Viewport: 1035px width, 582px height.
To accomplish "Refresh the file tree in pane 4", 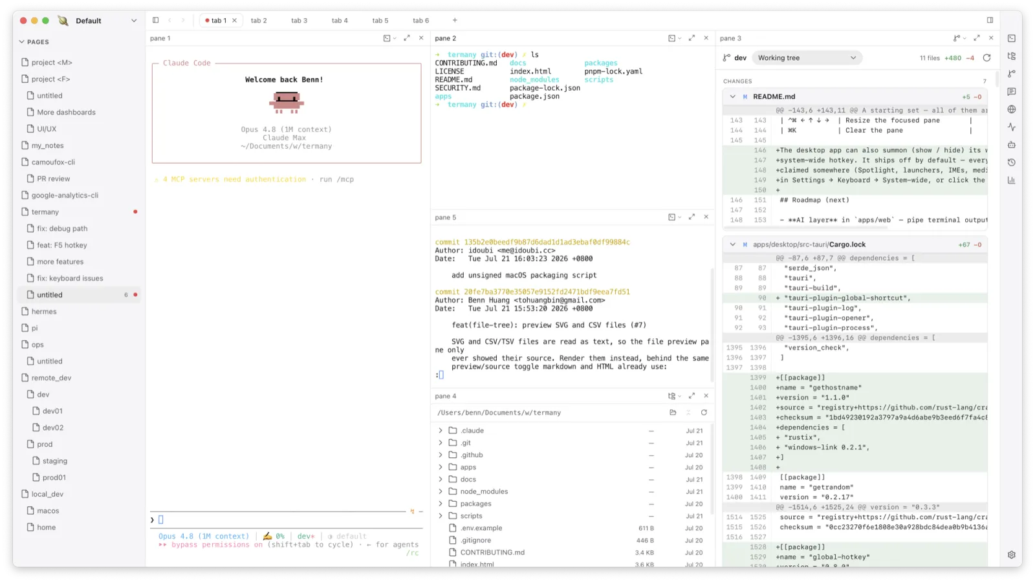I will [704, 413].
